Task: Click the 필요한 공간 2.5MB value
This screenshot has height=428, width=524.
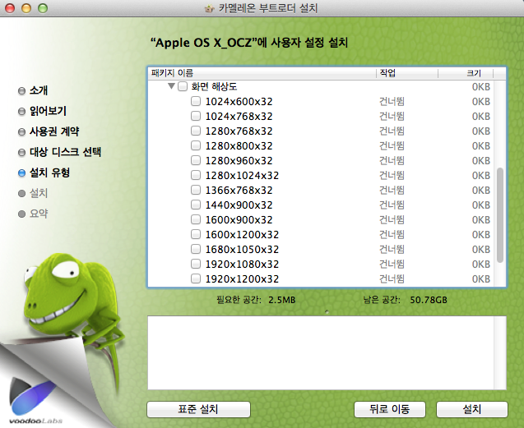Action: (281, 300)
